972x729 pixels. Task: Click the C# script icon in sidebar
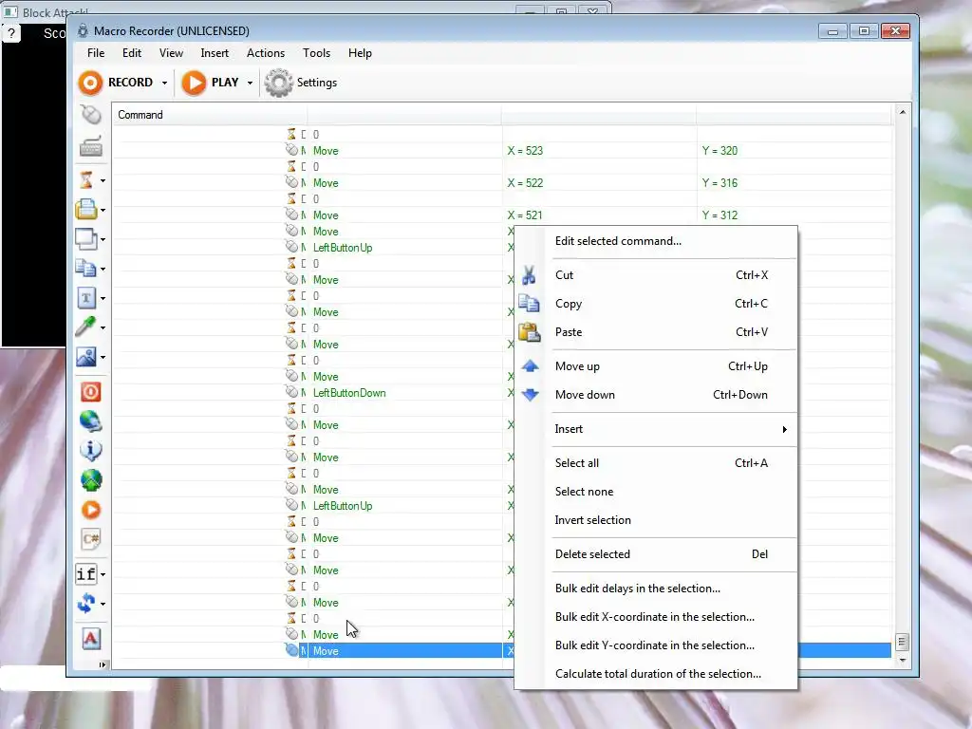pos(90,539)
